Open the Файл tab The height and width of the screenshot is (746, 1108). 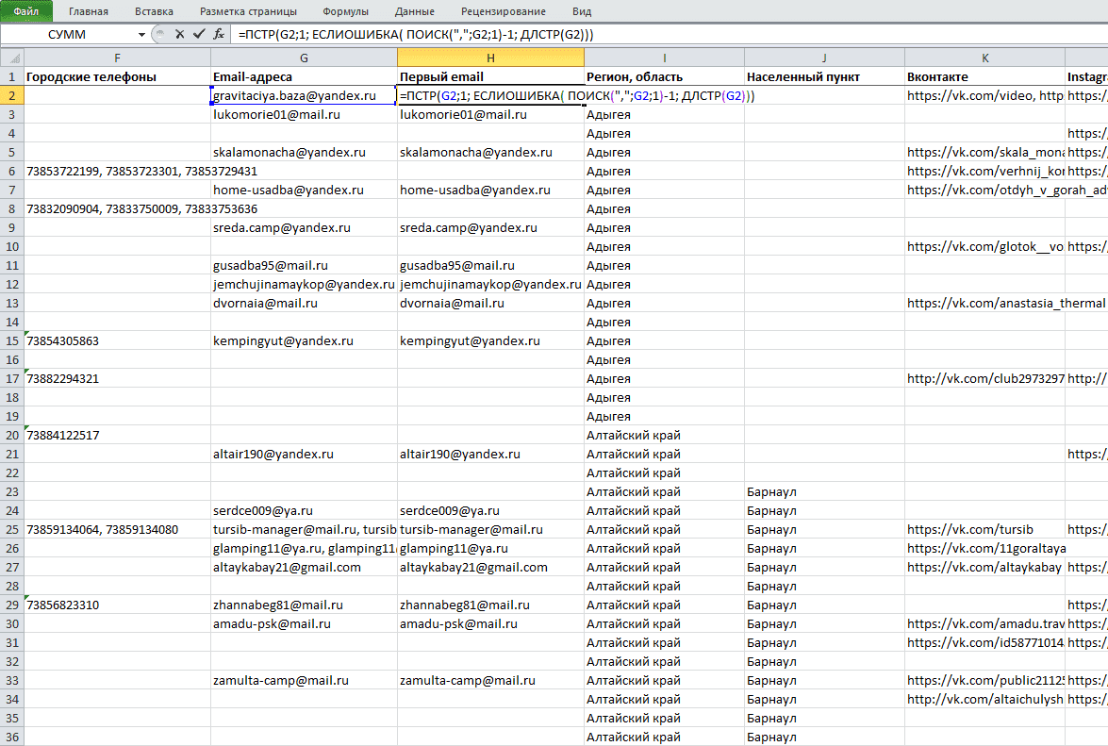tap(26, 11)
